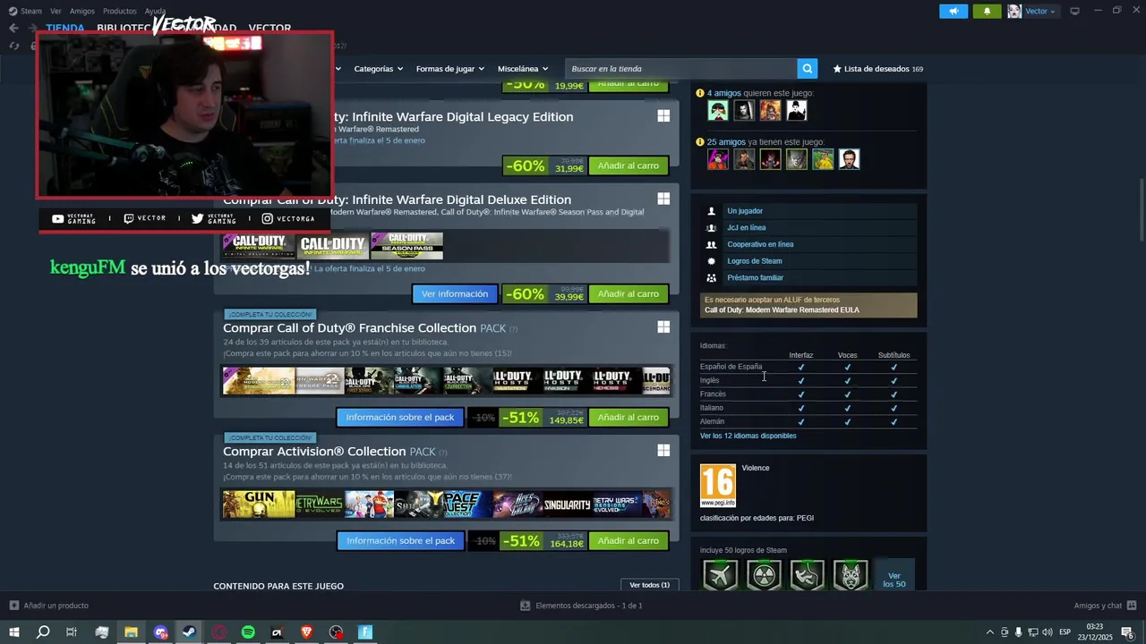Viewport: 1146px width, 644px height.
Task: Click the Gun game thumbnail in Activision pack
Action: (259, 504)
